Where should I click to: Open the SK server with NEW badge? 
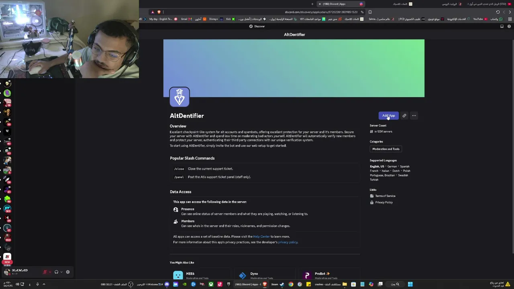pyautogui.click(x=7, y=256)
